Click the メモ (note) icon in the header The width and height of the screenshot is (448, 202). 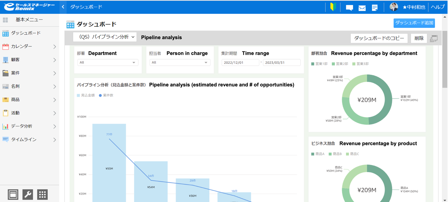coord(375,8)
